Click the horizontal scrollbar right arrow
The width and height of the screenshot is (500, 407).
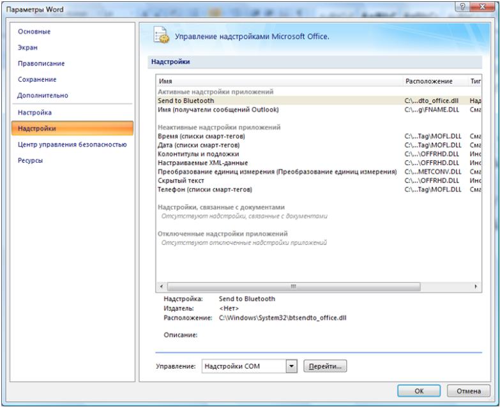pyautogui.click(x=476, y=286)
